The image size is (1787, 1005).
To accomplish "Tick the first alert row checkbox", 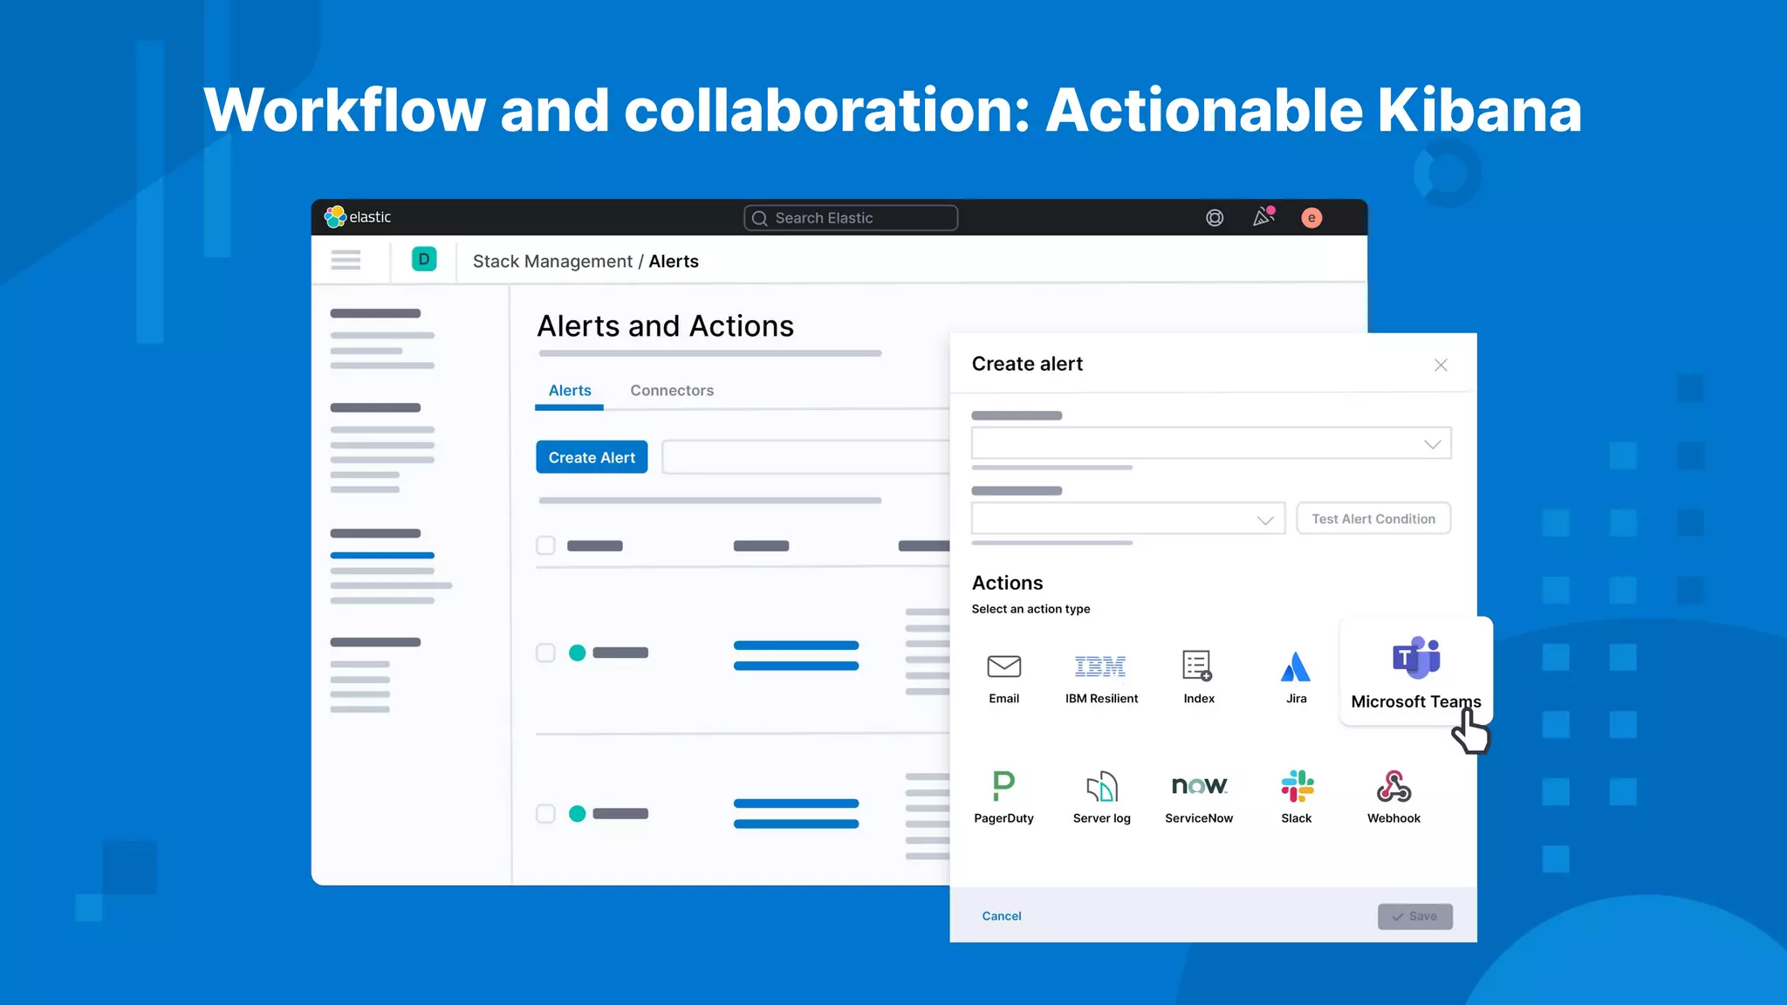I will (545, 653).
